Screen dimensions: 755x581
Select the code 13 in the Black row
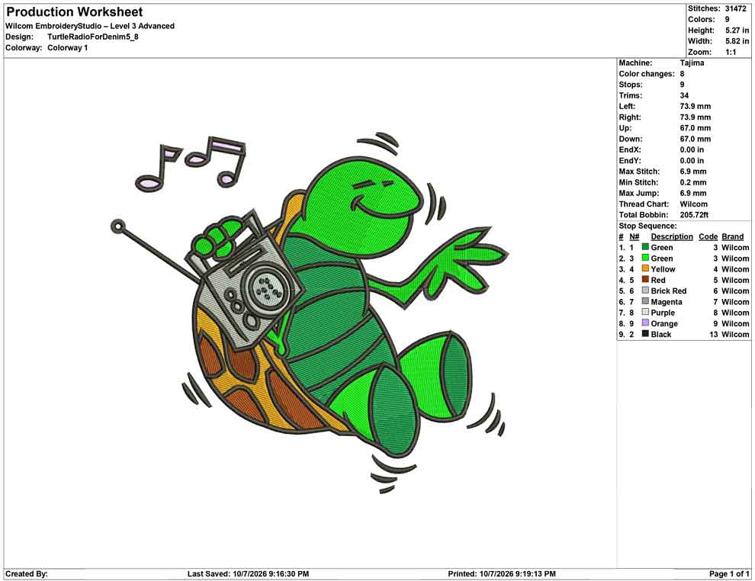click(x=713, y=334)
